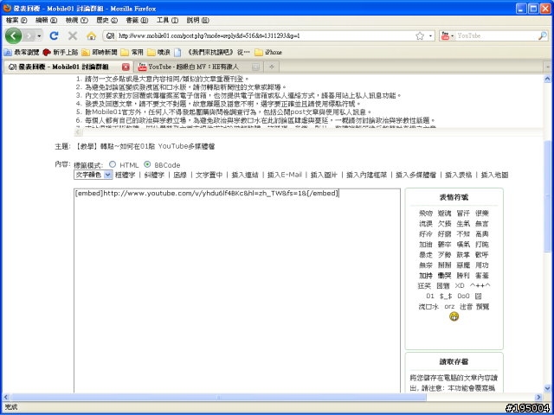554x415 pixels.
Task: Click the 插入地圖 insert map link
Action: coord(494,175)
